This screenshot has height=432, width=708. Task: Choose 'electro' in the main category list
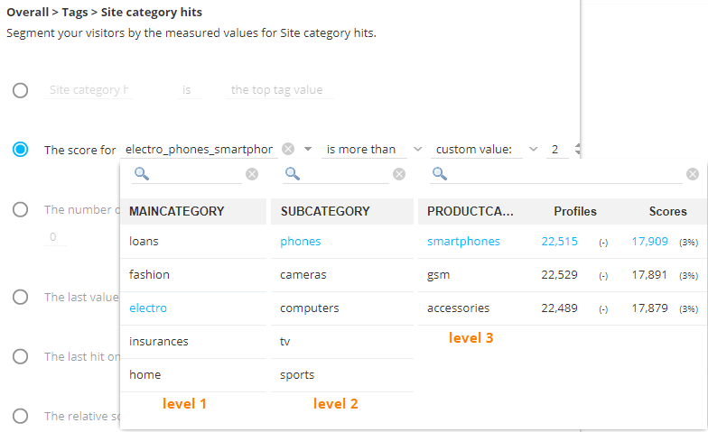click(148, 308)
